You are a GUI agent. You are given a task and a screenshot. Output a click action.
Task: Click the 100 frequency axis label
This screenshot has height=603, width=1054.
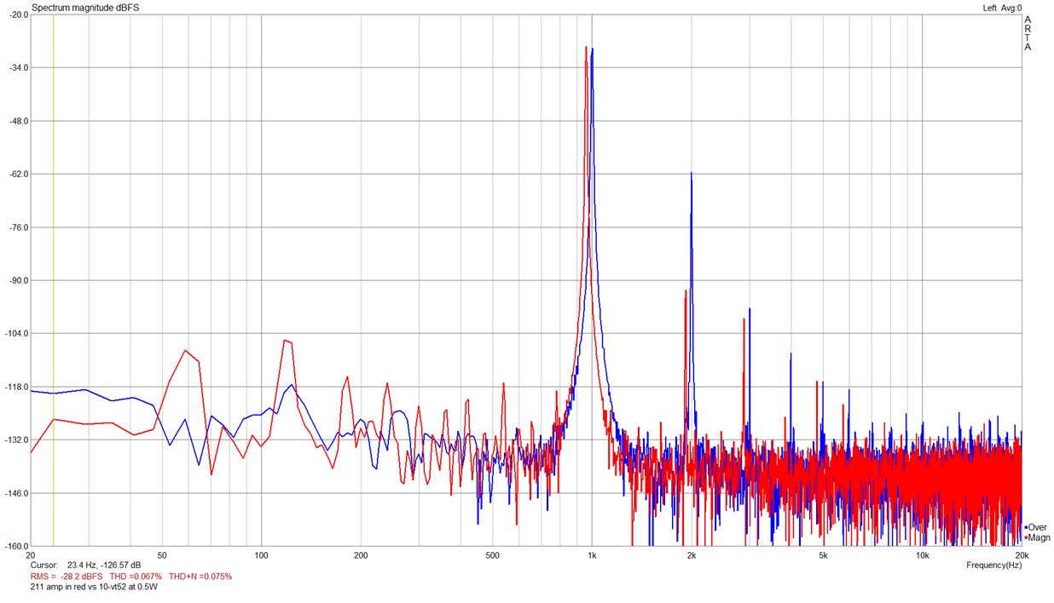click(x=261, y=554)
